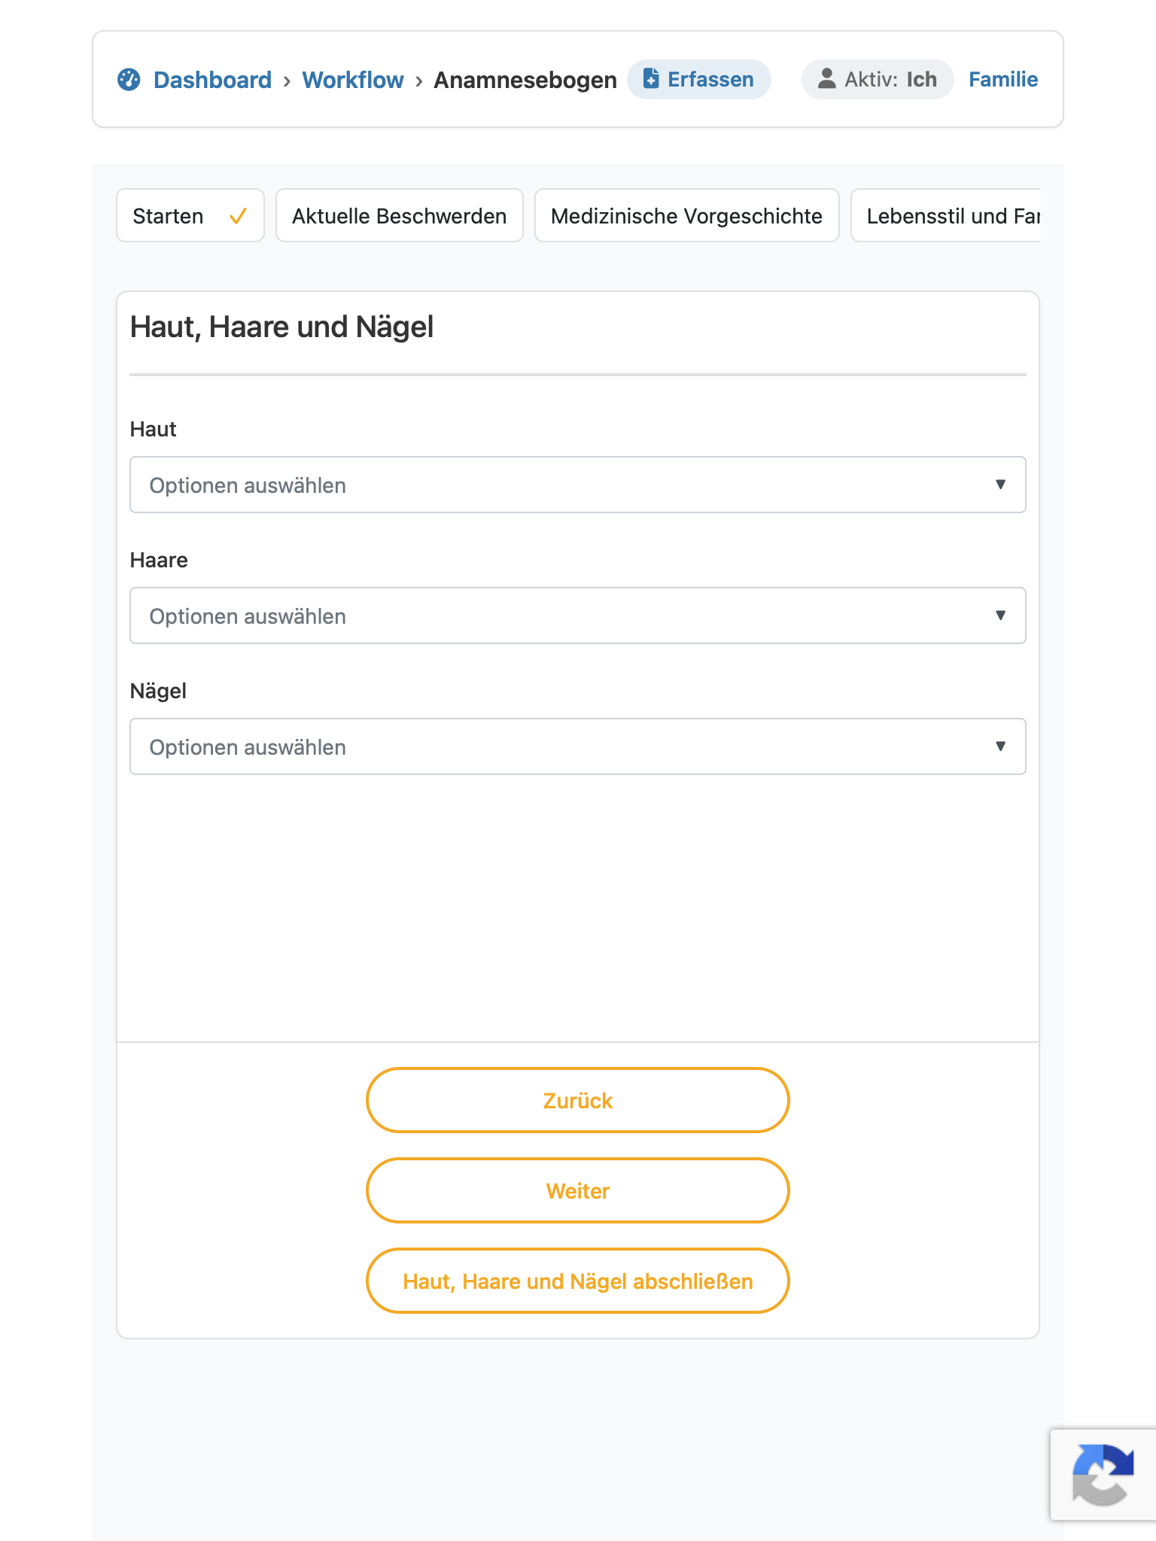Open the Lebensstil tab
Screen dimensions: 1156x1541
pos(946,215)
